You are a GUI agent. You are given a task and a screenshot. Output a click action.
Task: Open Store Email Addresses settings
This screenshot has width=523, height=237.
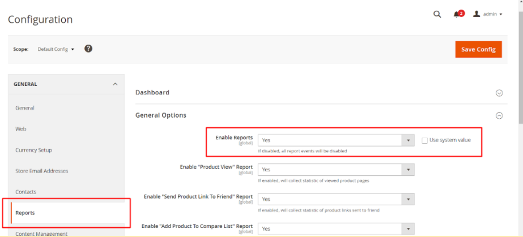coord(42,171)
